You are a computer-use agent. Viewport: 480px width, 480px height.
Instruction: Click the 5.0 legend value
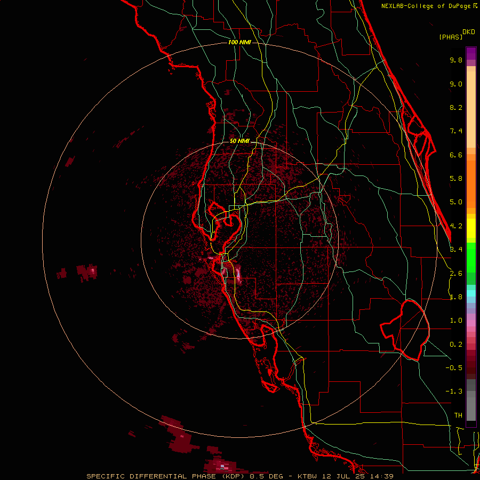pos(456,202)
